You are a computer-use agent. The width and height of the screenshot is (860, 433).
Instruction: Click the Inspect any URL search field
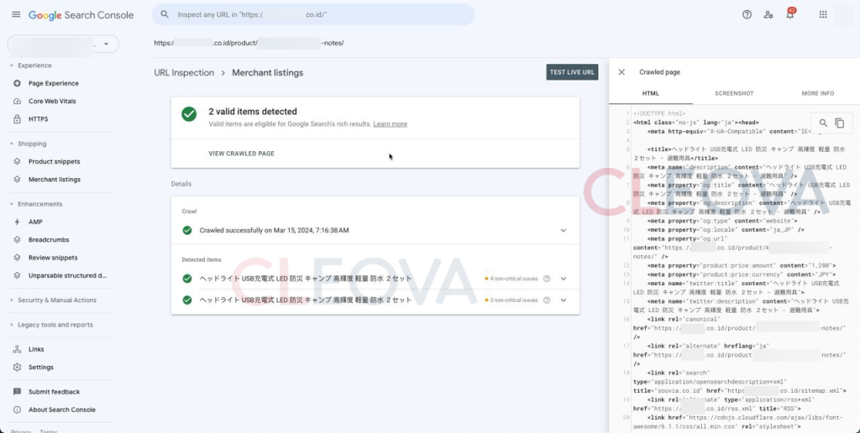tap(313, 14)
